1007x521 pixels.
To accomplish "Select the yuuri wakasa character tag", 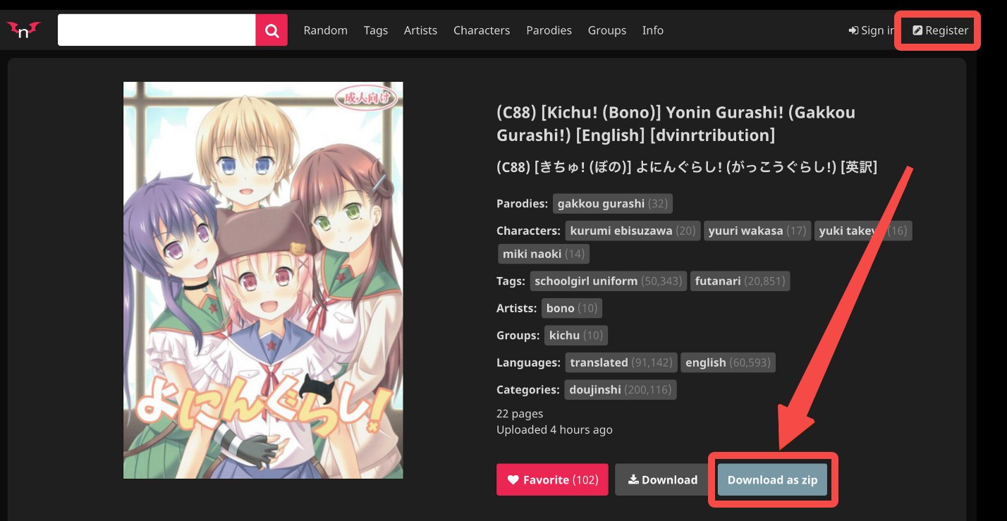I will [x=757, y=231].
